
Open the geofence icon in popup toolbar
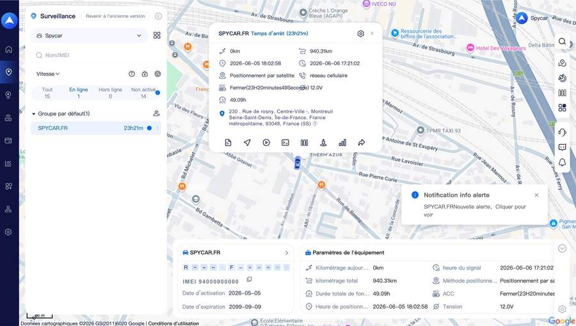pyautogui.click(x=305, y=143)
